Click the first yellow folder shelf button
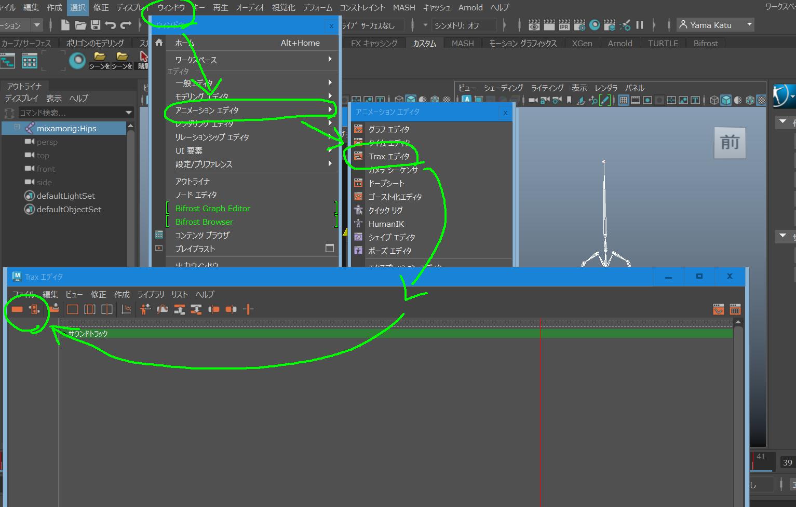The width and height of the screenshot is (796, 507). coord(99,60)
